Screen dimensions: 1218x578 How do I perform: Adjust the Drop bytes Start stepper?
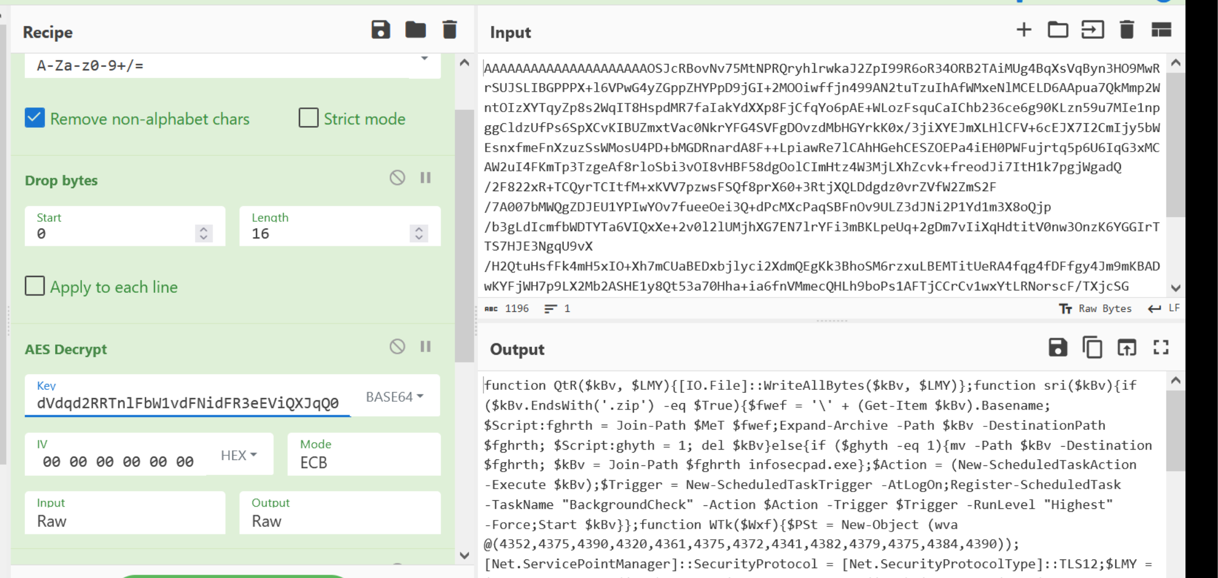pyautogui.click(x=203, y=233)
